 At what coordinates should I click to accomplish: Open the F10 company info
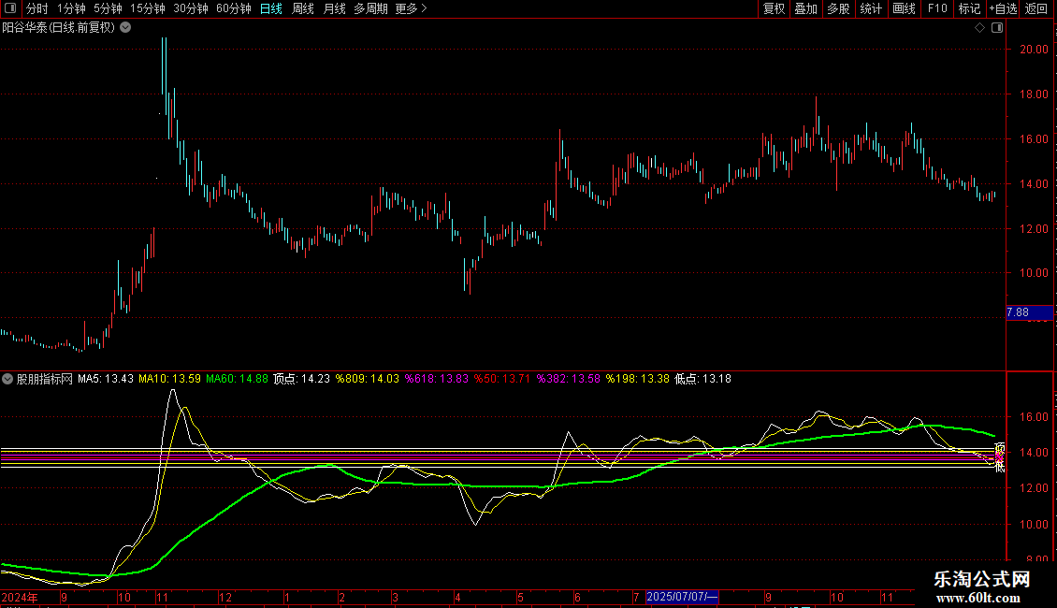pos(937,8)
